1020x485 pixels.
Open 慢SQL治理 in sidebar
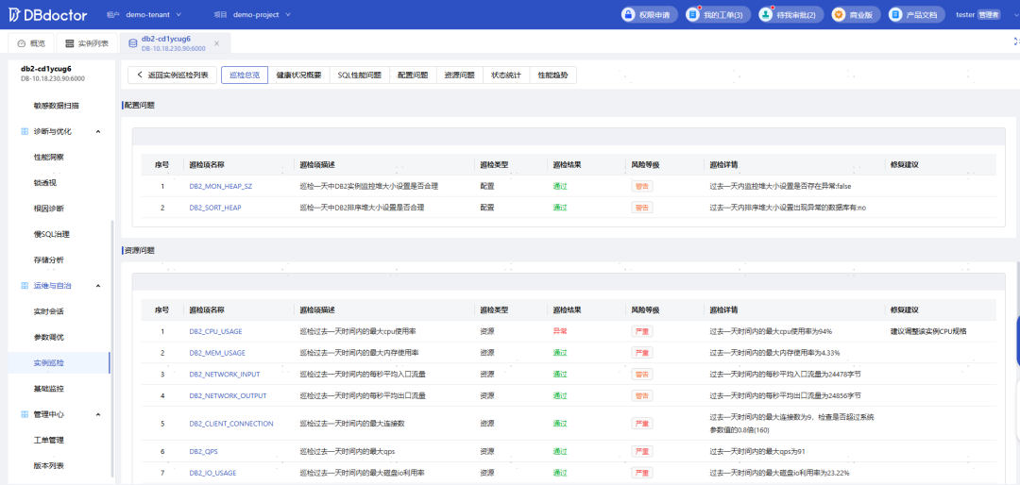[51, 234]
